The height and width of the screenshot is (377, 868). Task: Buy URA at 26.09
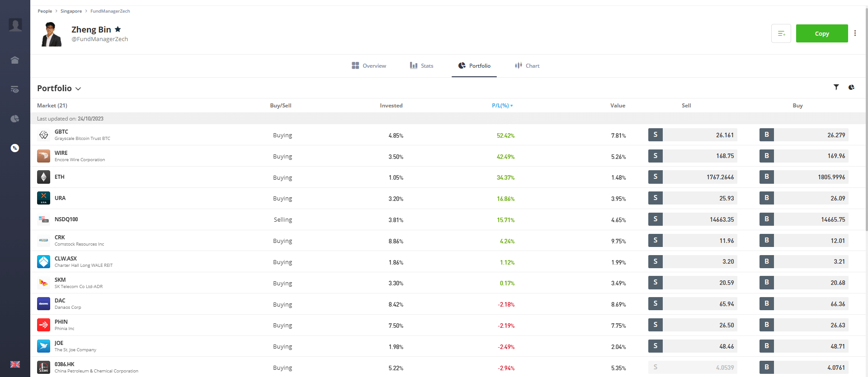point(804,198)
